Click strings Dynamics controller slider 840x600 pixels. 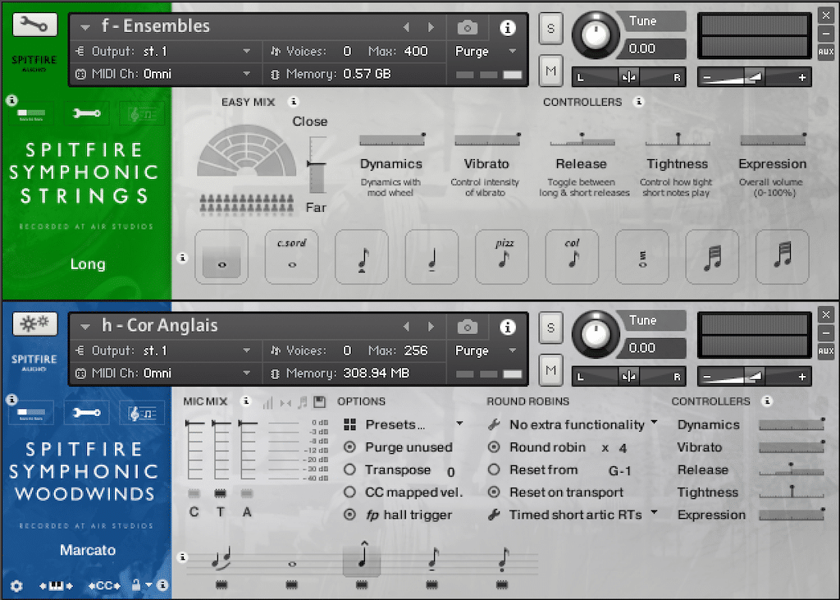pos(392,140)
